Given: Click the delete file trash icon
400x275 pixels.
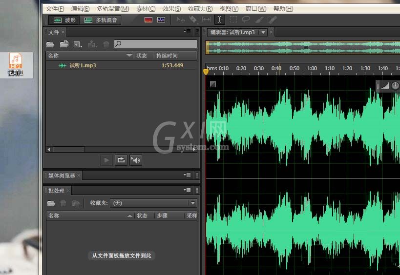Looking at the screenshot, I should [106, 44].
